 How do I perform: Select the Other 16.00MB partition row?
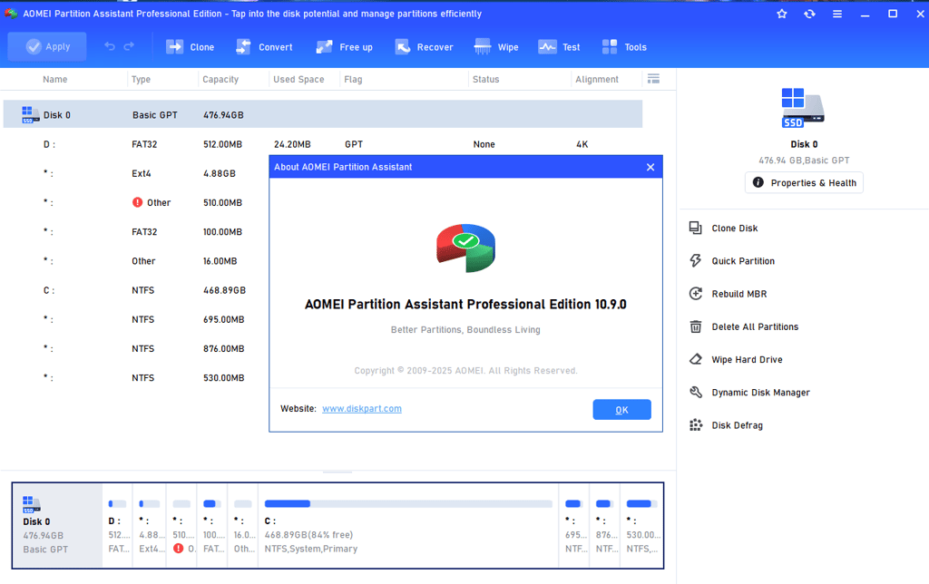[x=136, y=261]
